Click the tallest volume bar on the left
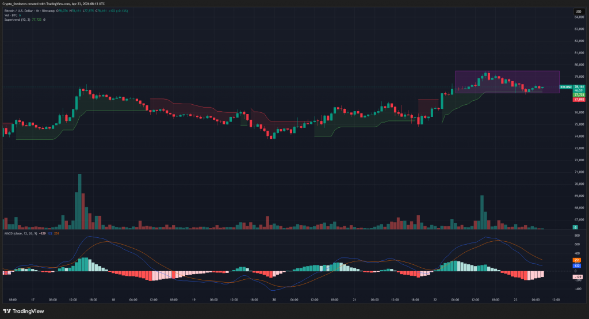The width and height of the screenshot is (589, 319). pos(79,202)
